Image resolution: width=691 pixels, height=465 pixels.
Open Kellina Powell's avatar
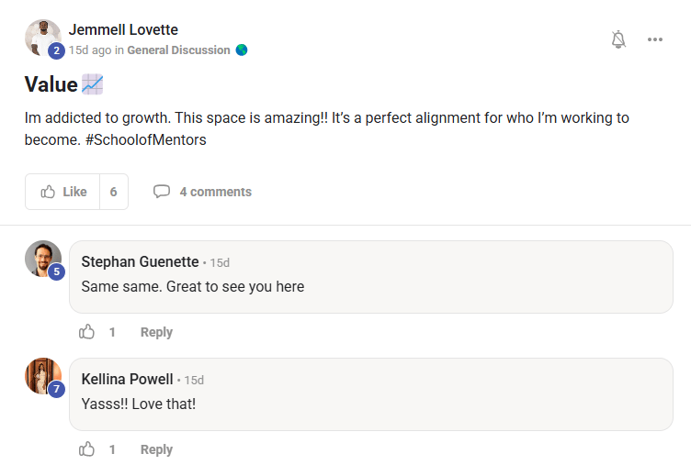click(41, 375)
